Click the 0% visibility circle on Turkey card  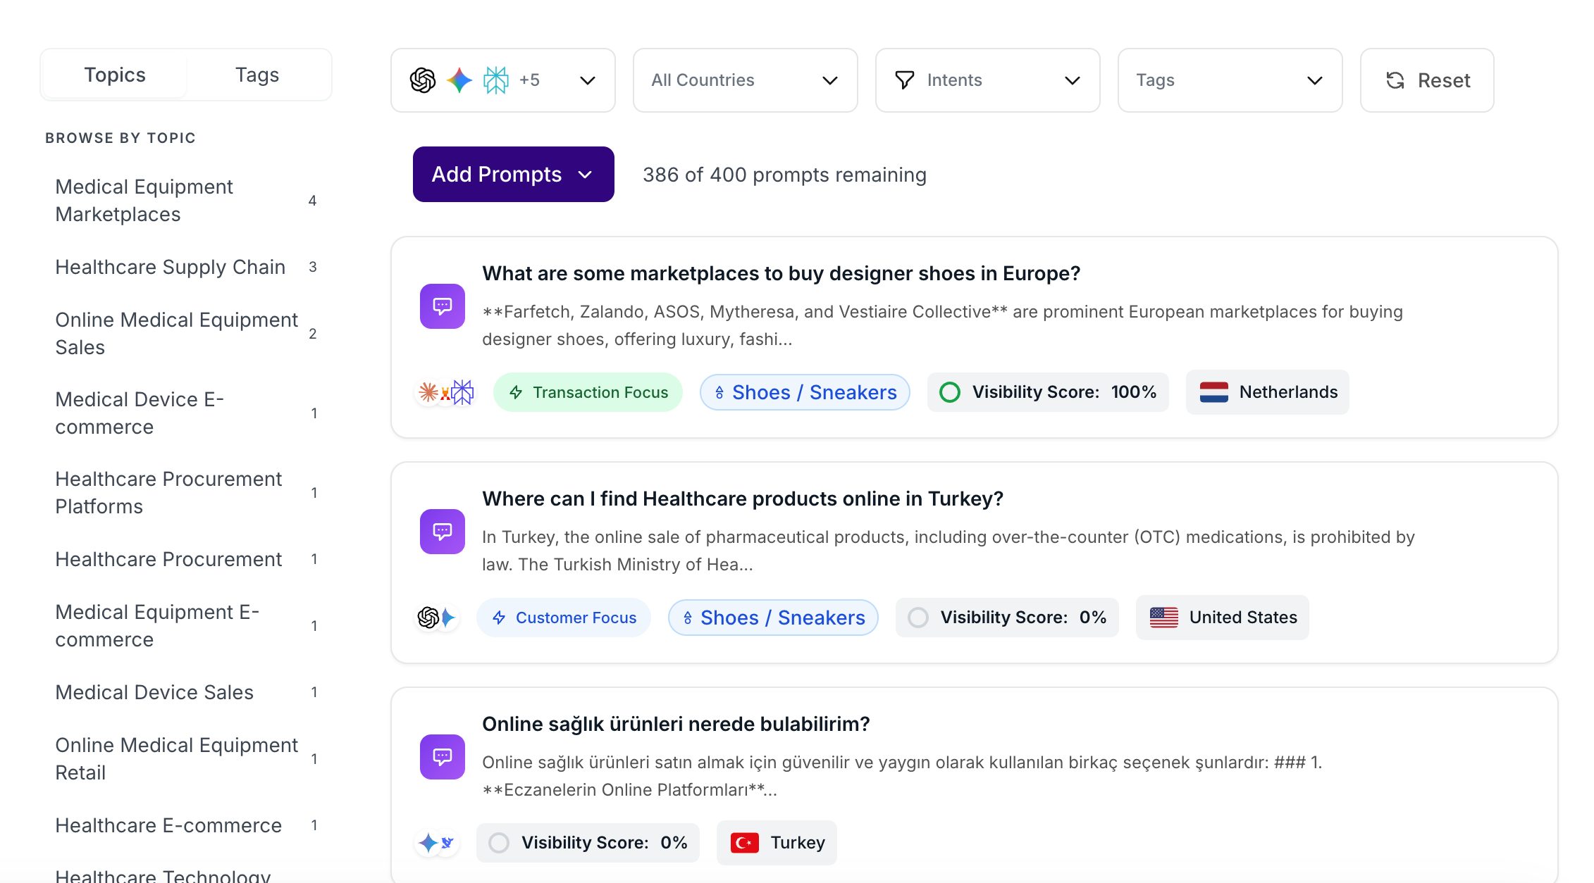(x=498, y=843)
